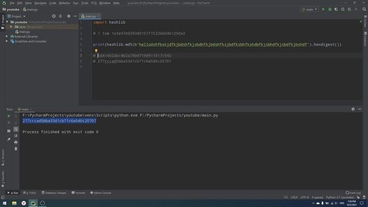Click the 'Process finished with exit code 0' line
The height and width of the screenshot is (207, 368).
(x=60, y=132)
